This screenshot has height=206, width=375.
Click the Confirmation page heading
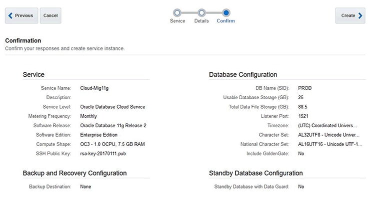click(x=23, y=40)
